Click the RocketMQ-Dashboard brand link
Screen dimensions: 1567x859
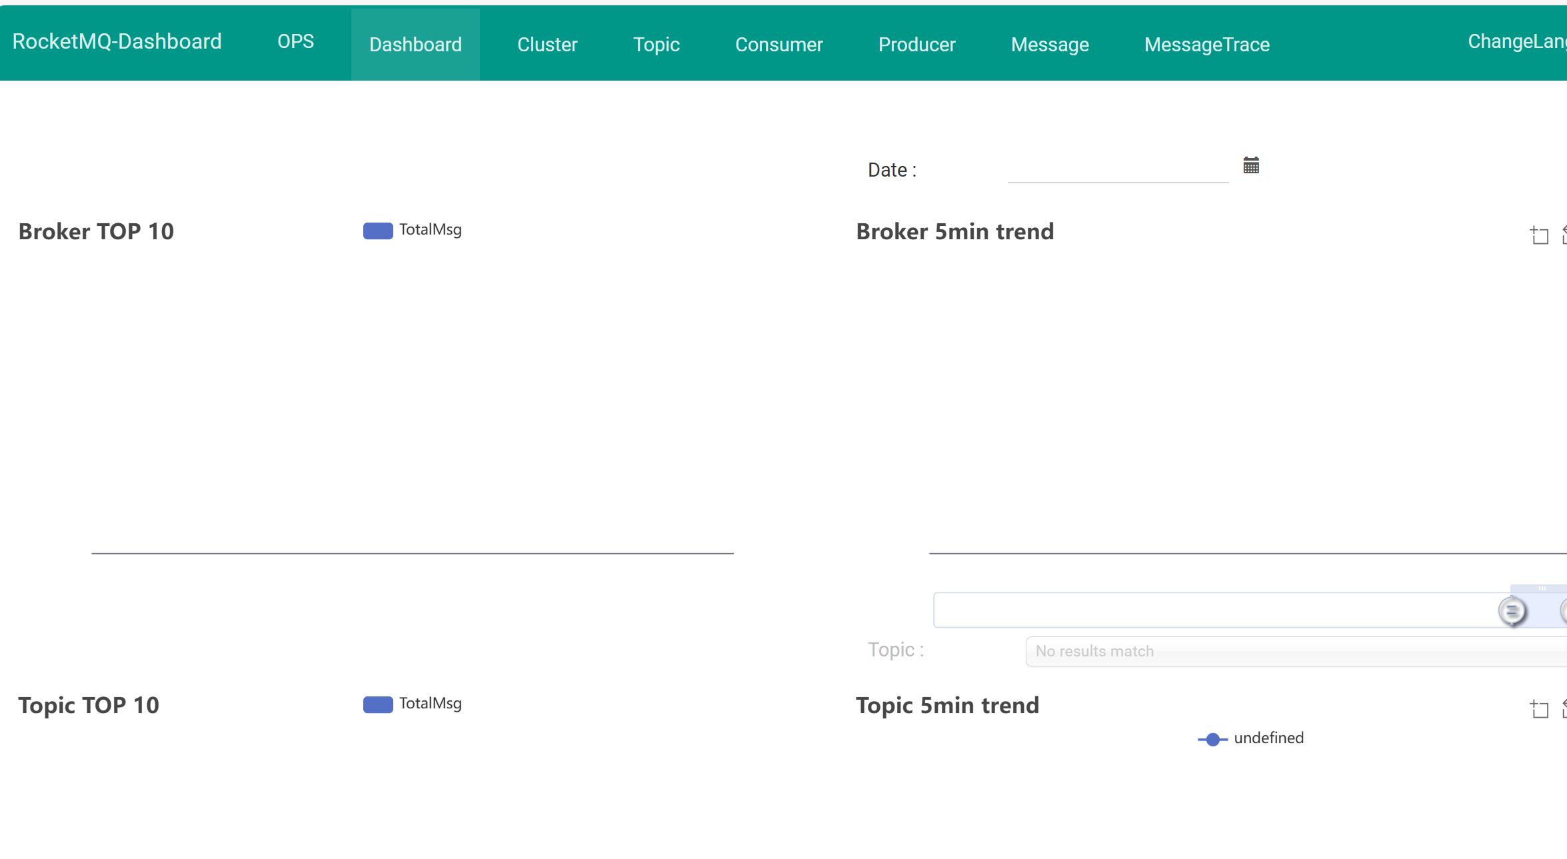[x=117, y=42]
